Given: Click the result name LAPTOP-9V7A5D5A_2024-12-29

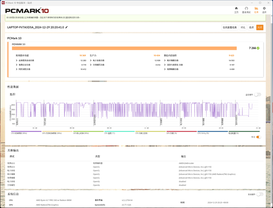Looking at the screenshot, I should pyautogui.click(x=35, y=27).
